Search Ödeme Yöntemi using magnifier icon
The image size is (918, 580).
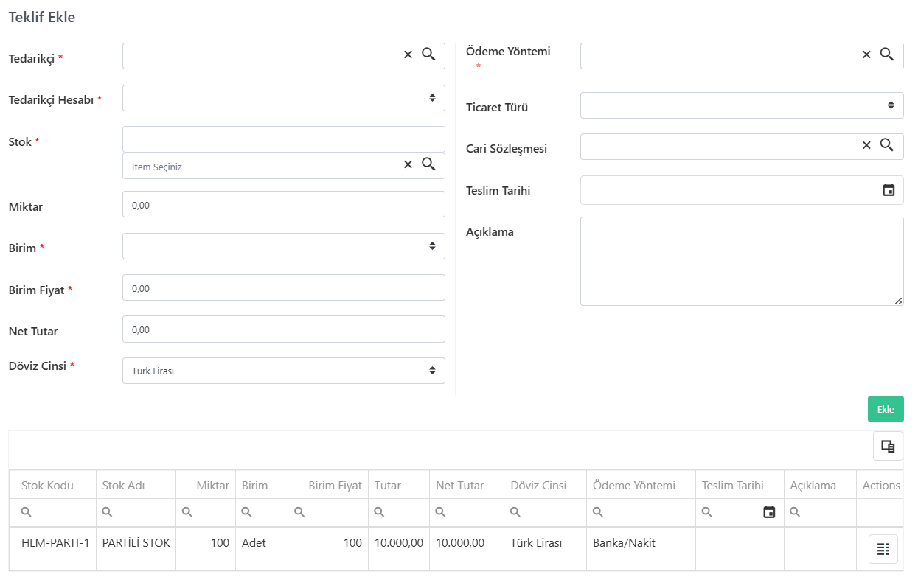click(887, 54)
